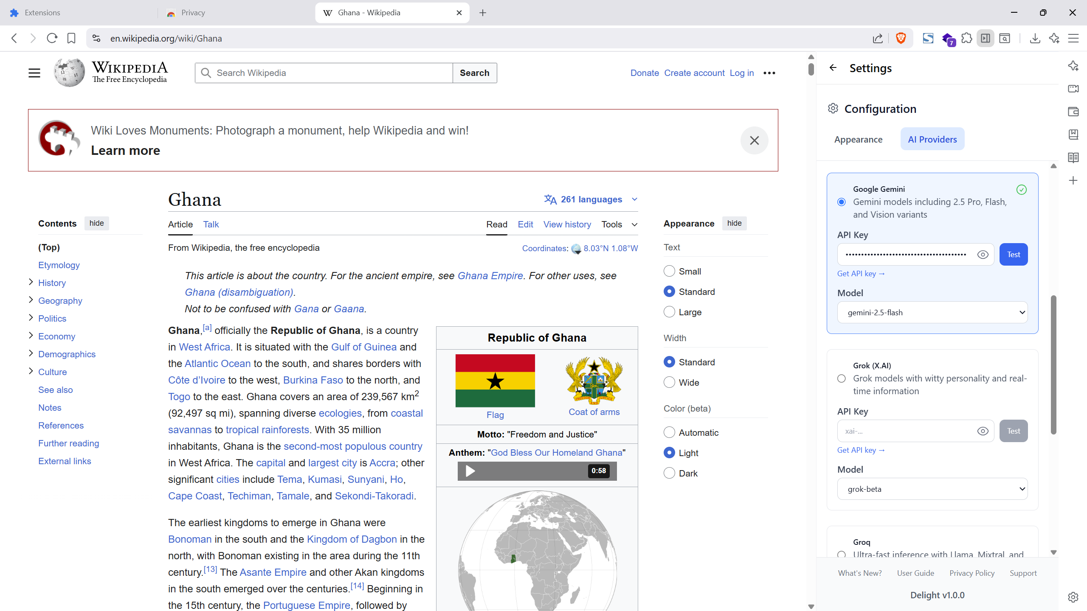The image size is (1087, 611).
Task: Expand History section in contents
Action: [31, 282]
